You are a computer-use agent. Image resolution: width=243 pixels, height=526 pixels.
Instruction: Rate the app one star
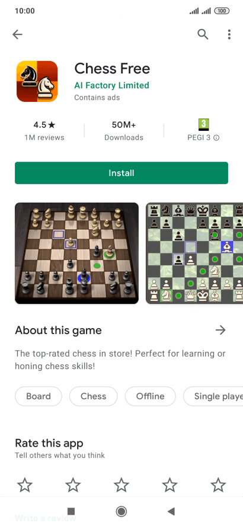click(x=25, y=485)
